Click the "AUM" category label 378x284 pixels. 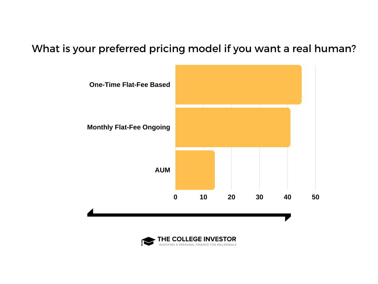click(162, 170)
